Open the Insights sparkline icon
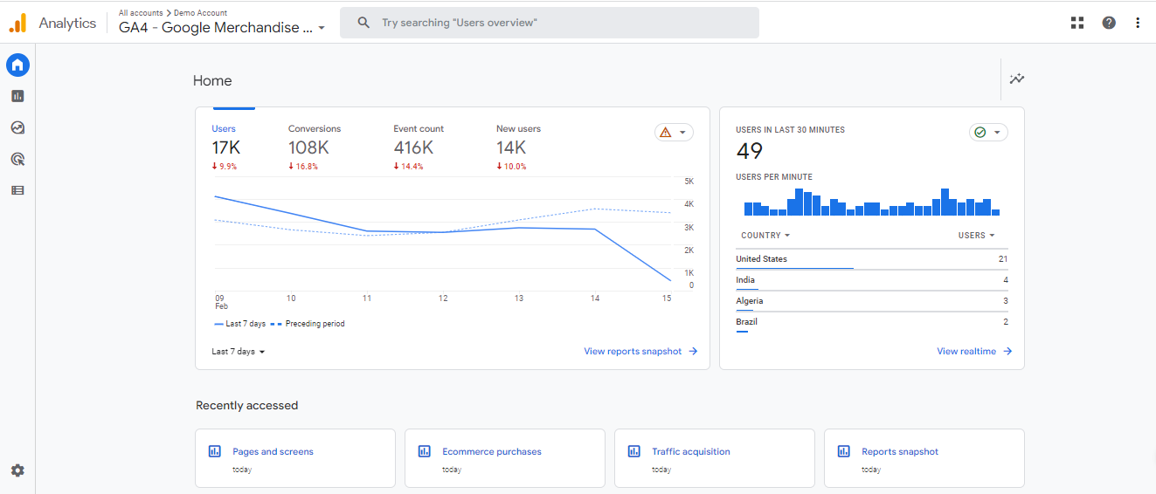Viewport: 1156px width, 494px height. coord(1017,79)
